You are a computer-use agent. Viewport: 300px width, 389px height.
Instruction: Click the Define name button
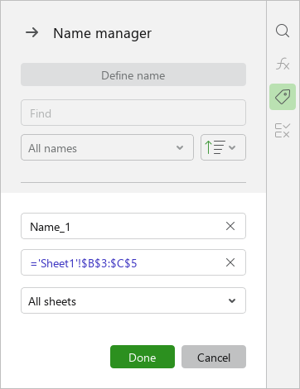click(x=133, y=74)
